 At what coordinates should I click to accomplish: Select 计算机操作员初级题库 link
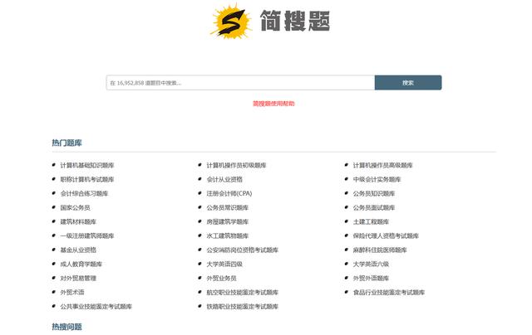pyautogui.click(x=236, y=165)
